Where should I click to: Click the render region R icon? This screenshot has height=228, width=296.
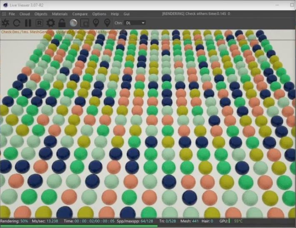point(39,23)
